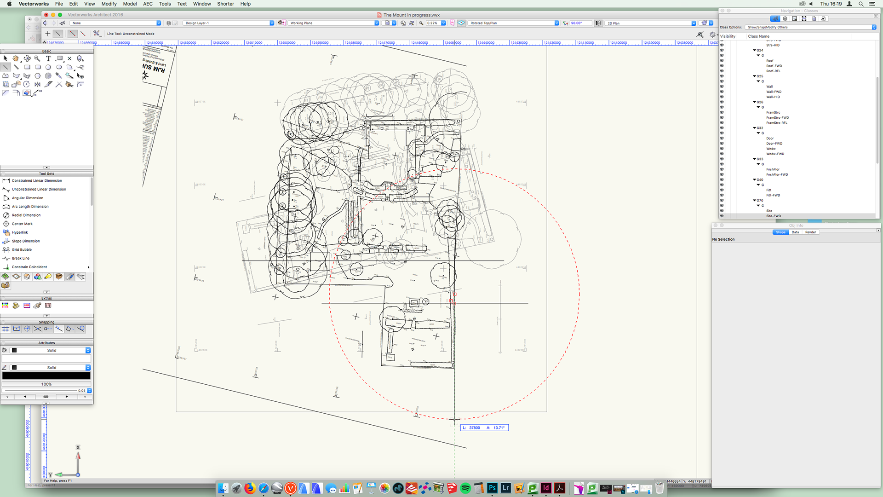Select Constrained Linear Dimension tool
This screenshot has height=497, width=883.
(37, 181)
